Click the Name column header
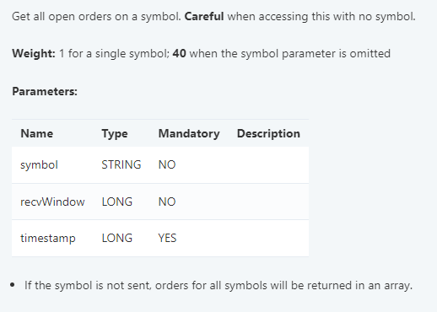 pyautogui.click(x=37, y=133)
